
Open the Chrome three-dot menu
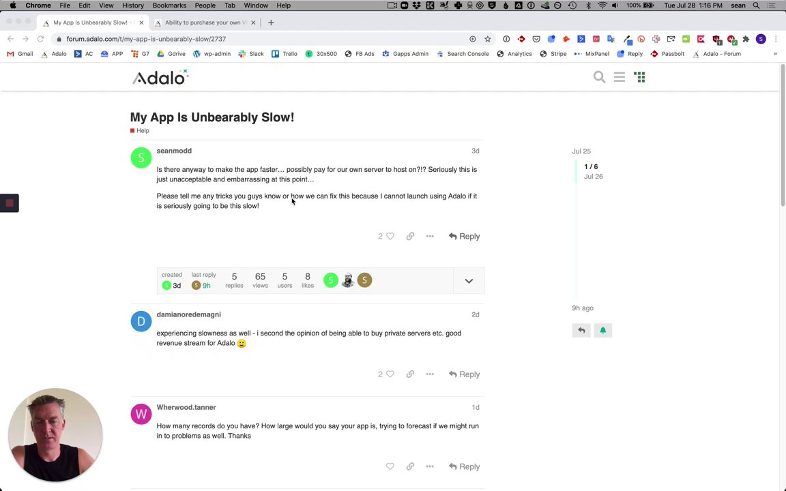click(x=776, y=39)
